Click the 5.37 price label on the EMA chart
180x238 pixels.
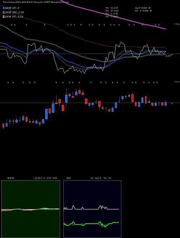point(168,56)
